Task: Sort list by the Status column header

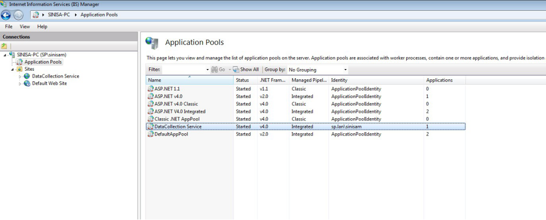Action: tap(245, 80)
